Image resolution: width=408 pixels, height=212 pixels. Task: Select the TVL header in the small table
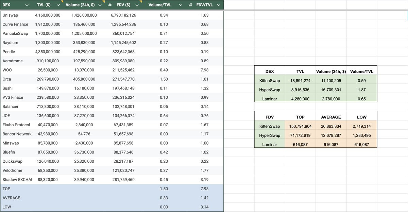click(300, 71)
